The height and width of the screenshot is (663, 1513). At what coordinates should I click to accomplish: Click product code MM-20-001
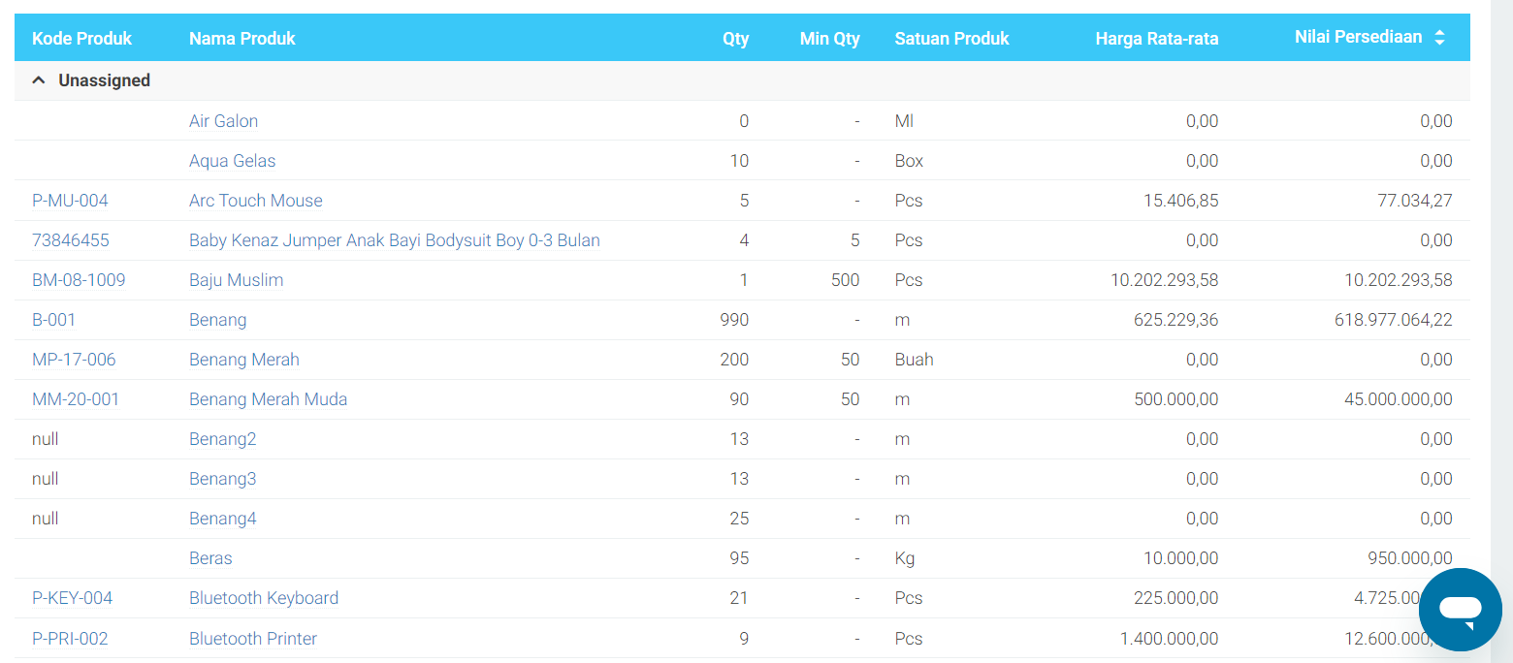(x=76, y=399)
